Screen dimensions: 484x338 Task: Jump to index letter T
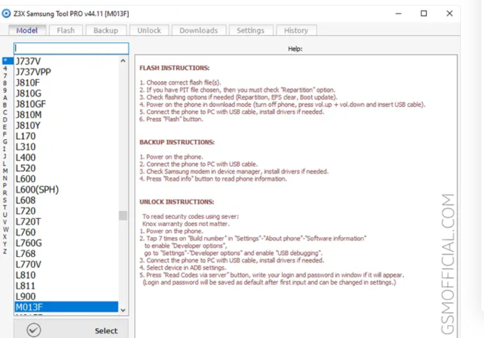(x=5, y=208)
